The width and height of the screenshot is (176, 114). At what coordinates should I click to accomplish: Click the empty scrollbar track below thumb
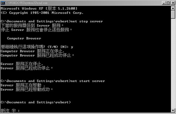173,63
